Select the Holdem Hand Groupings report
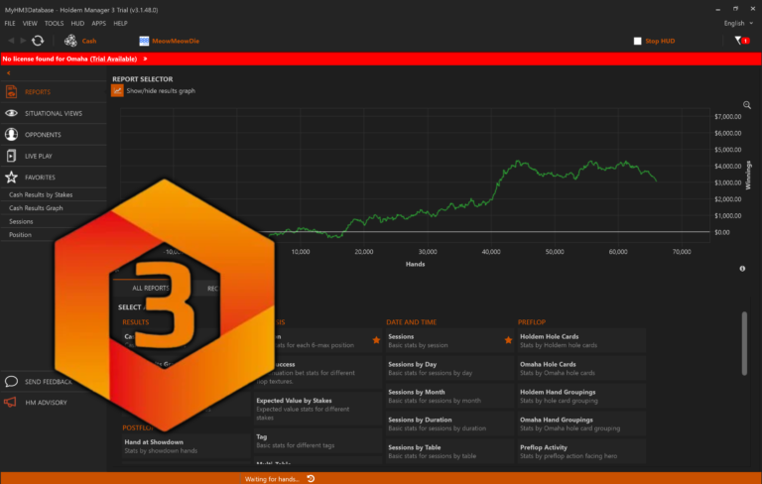This screenshot has height=484, width=762. (581, 396)
